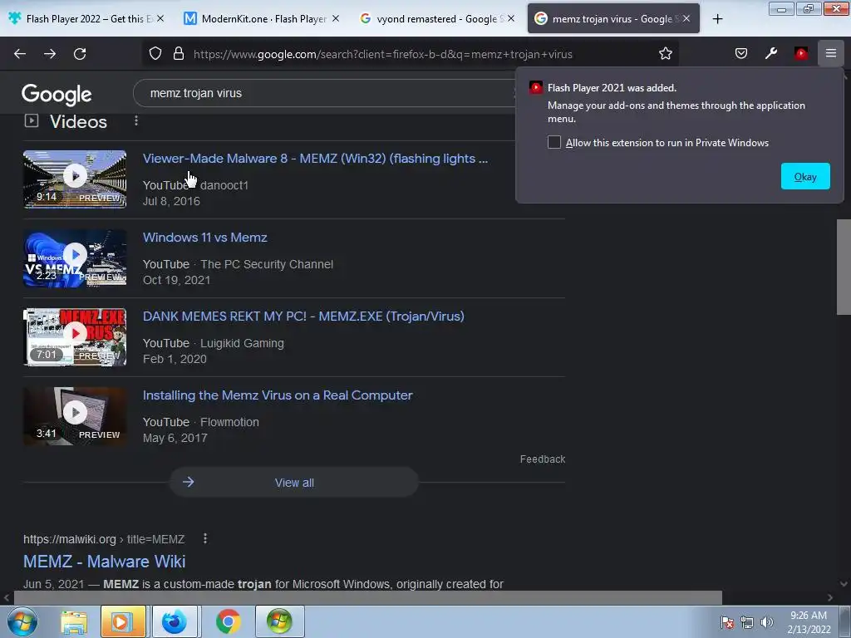Close the memz trojan virus tab
Viewport: 851px width, 638px height.
[x=686, y=19]
